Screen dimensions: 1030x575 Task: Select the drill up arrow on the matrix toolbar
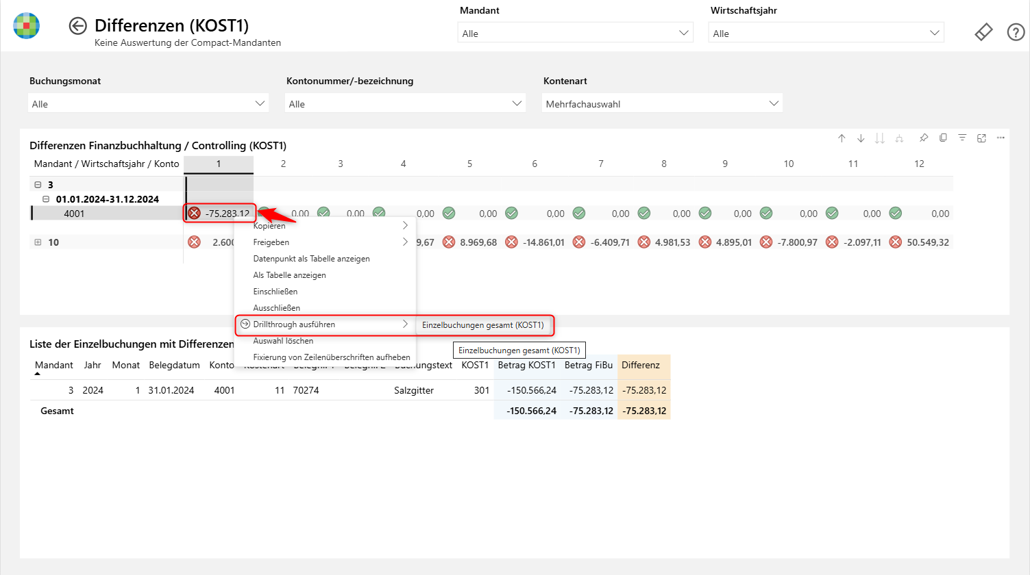842,138
